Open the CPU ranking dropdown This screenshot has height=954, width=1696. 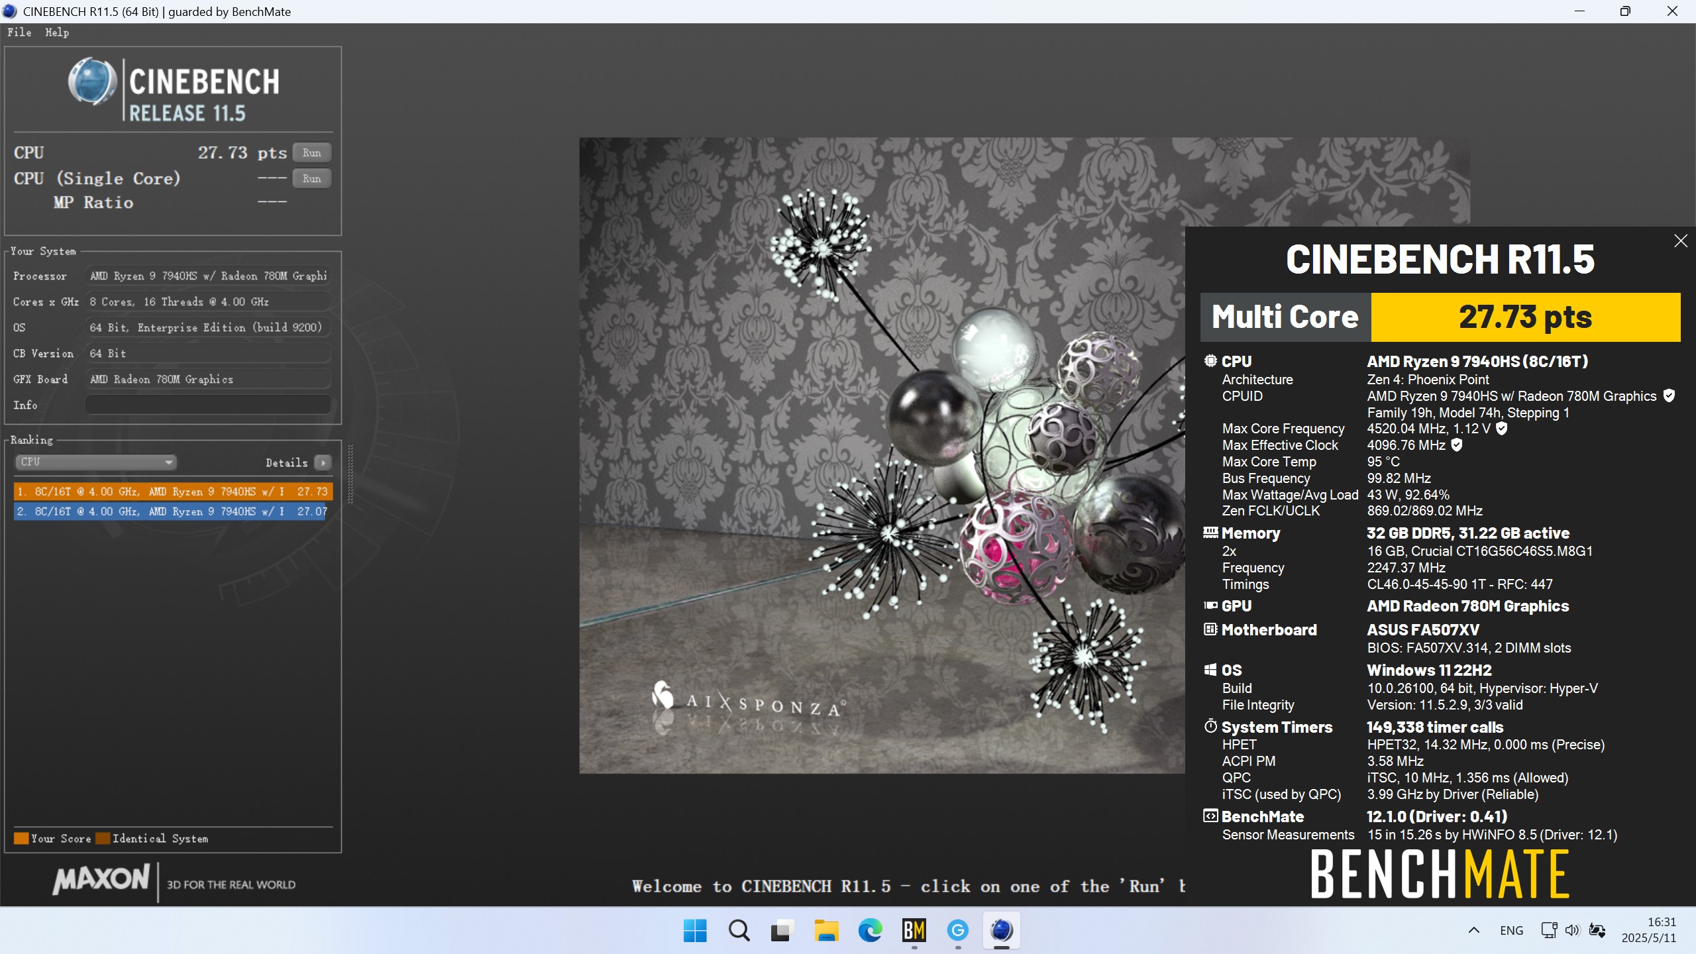click(95, 462)
